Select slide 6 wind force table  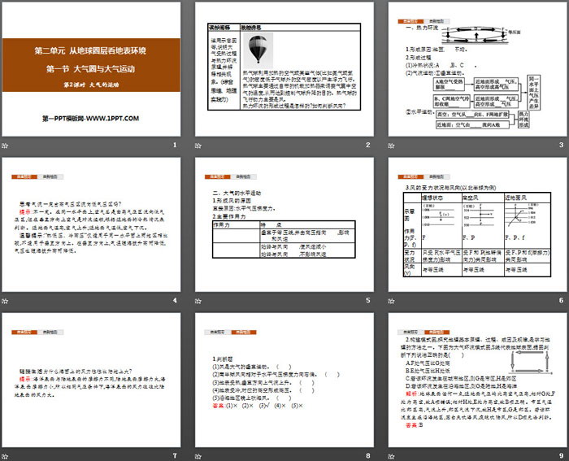pos(477,224)
